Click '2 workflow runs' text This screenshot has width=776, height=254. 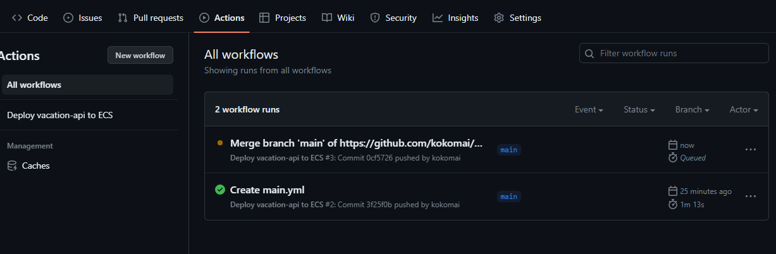click(247, 109)
